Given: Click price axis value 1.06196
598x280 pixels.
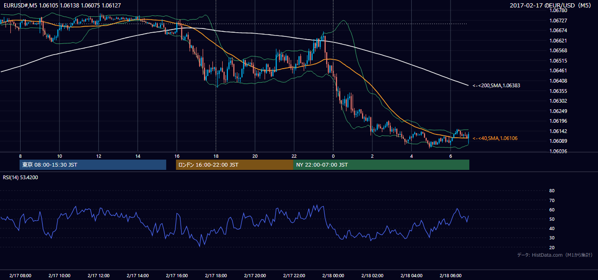Looking at the screenshot, I should pyautogui.click(x=558, y=121).
